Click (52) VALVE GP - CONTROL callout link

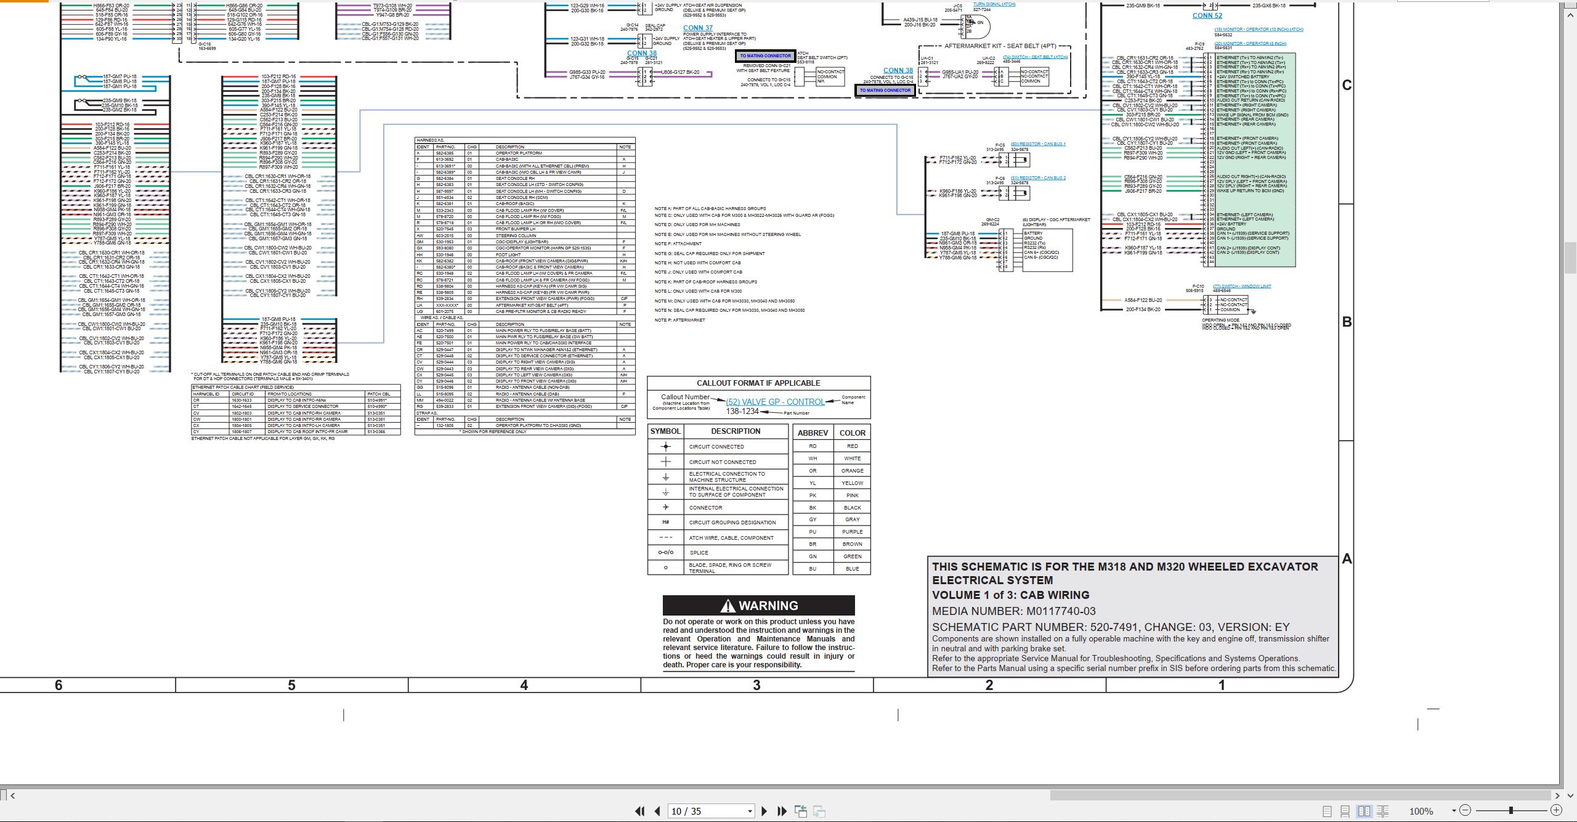[x=775, y=402]
